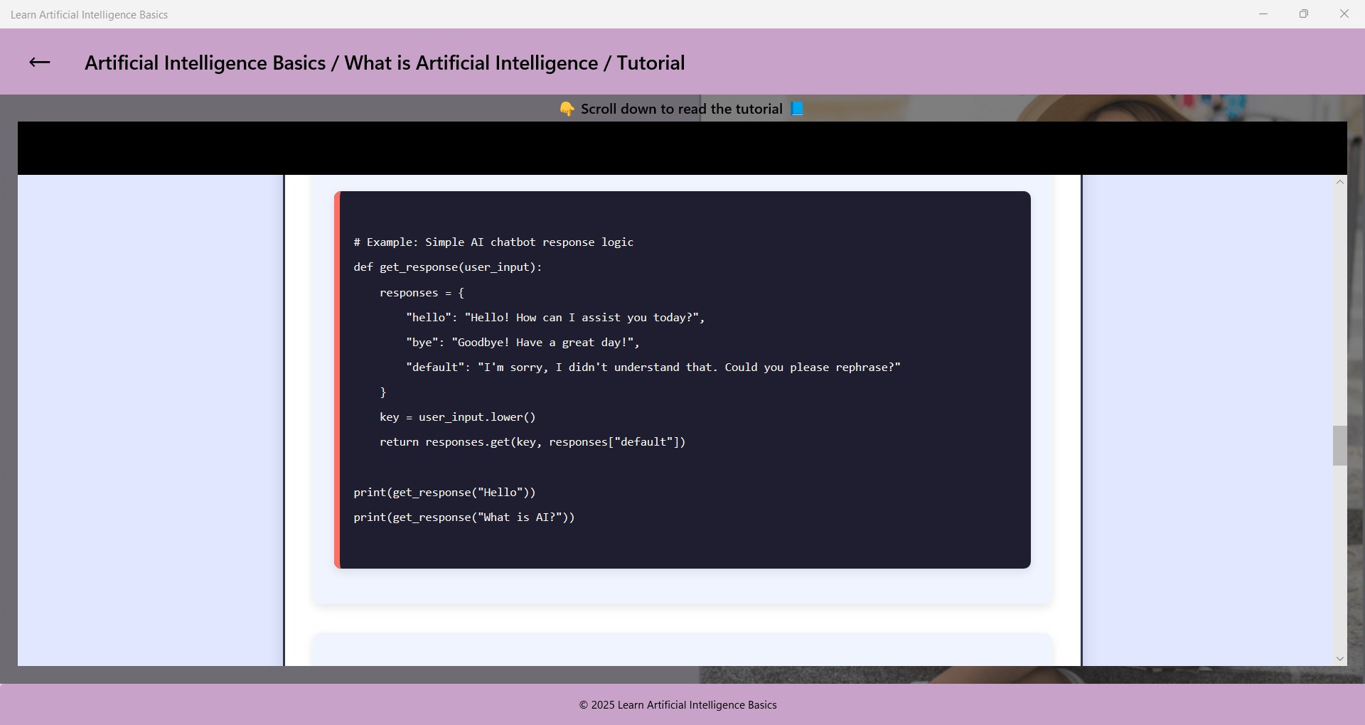Click the minimize window icon
Image resolution: width=1365 pixels, height=725 pixels.
1263,13
